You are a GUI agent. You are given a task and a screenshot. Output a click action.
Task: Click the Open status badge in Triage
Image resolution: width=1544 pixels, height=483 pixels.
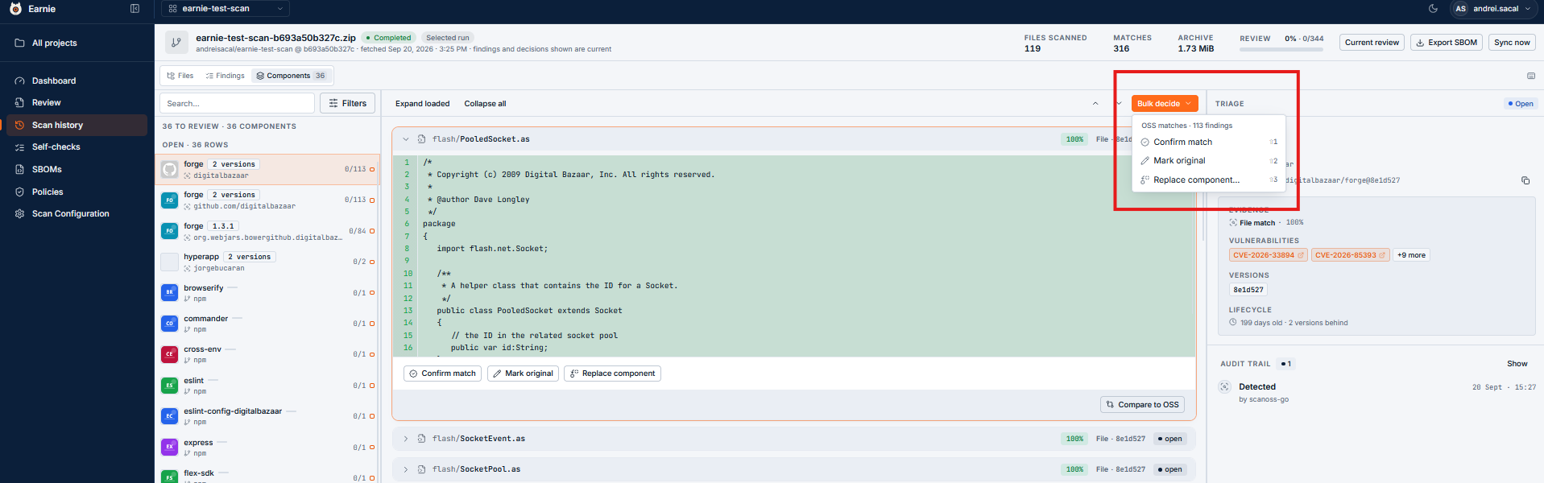tap(1521, 104)
